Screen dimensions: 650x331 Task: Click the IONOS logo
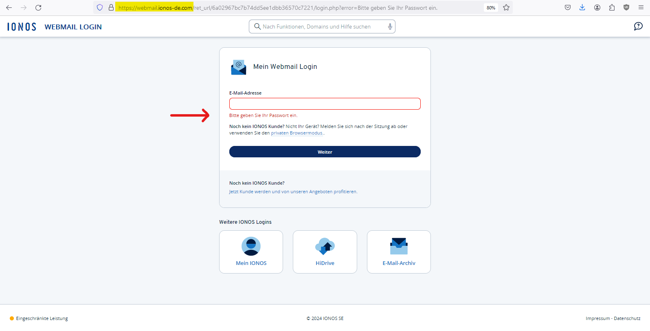(x=22, y=27)
